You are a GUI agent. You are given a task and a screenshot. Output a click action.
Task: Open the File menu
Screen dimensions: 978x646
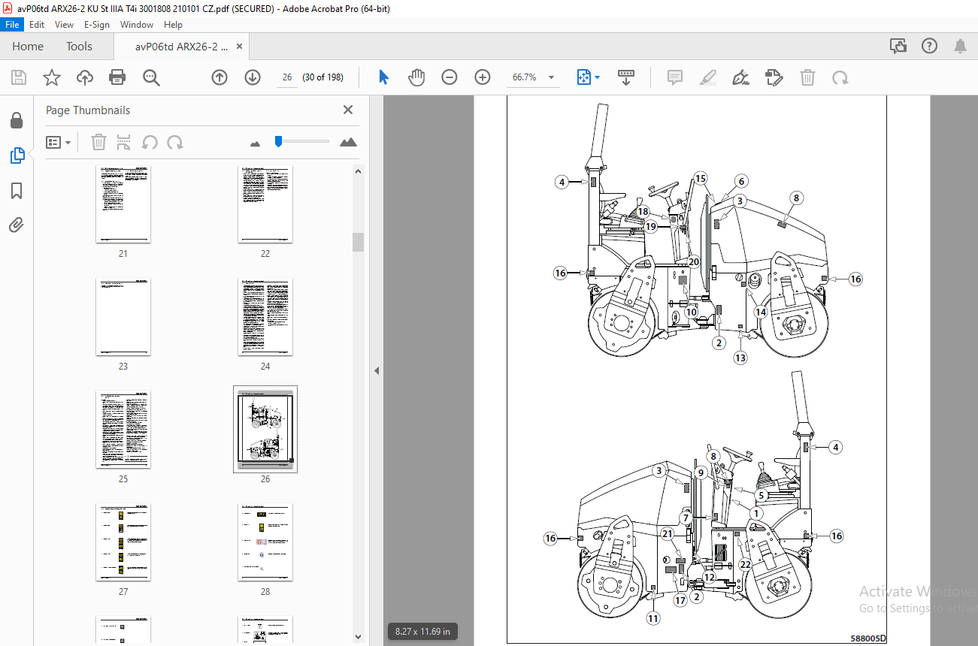tap(12, 25)
